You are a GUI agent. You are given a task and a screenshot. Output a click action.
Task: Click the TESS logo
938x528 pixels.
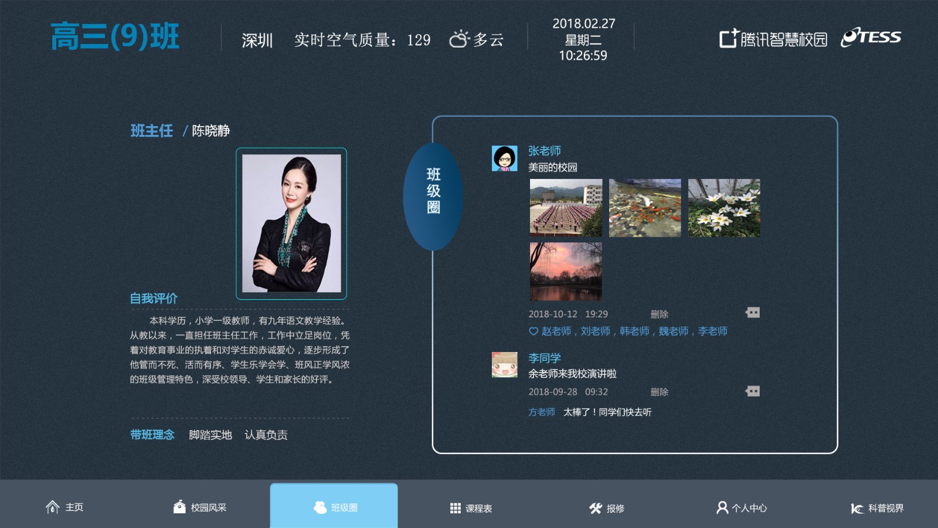[871, 37]
